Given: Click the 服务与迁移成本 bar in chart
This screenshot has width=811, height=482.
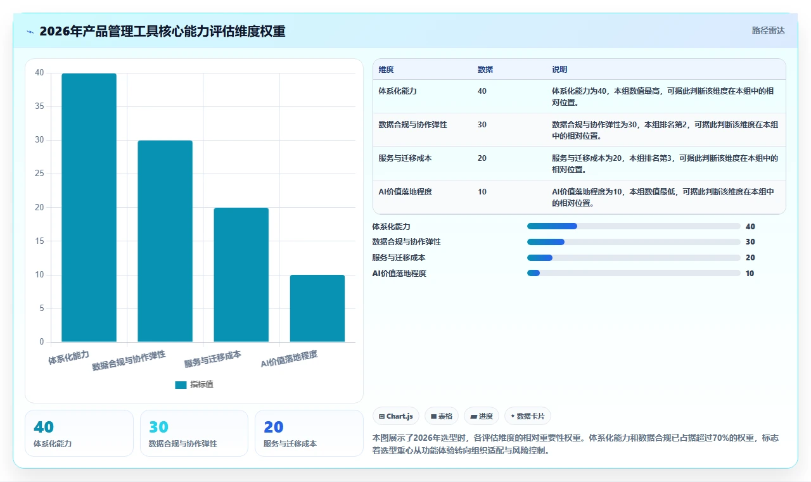Looking at the screenshot, I should point(241,275).
